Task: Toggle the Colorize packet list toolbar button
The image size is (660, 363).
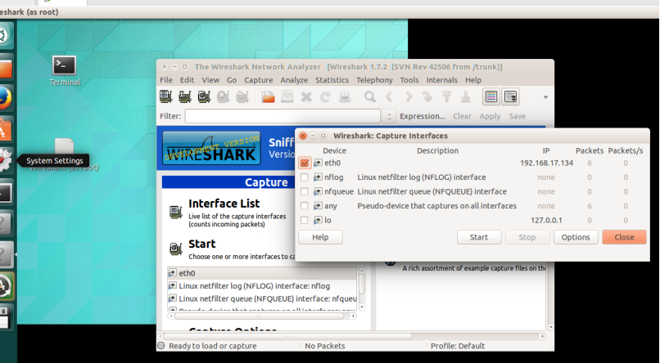Action: 491,97
